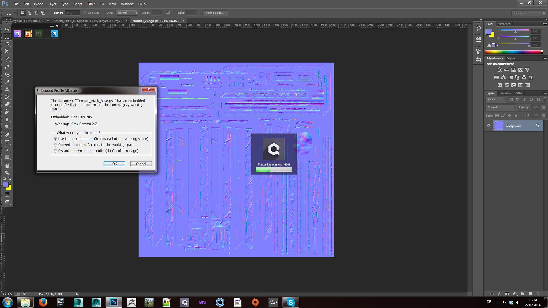
Task: Select the Rectangle shape tool
Action: (x=7, y=157)
